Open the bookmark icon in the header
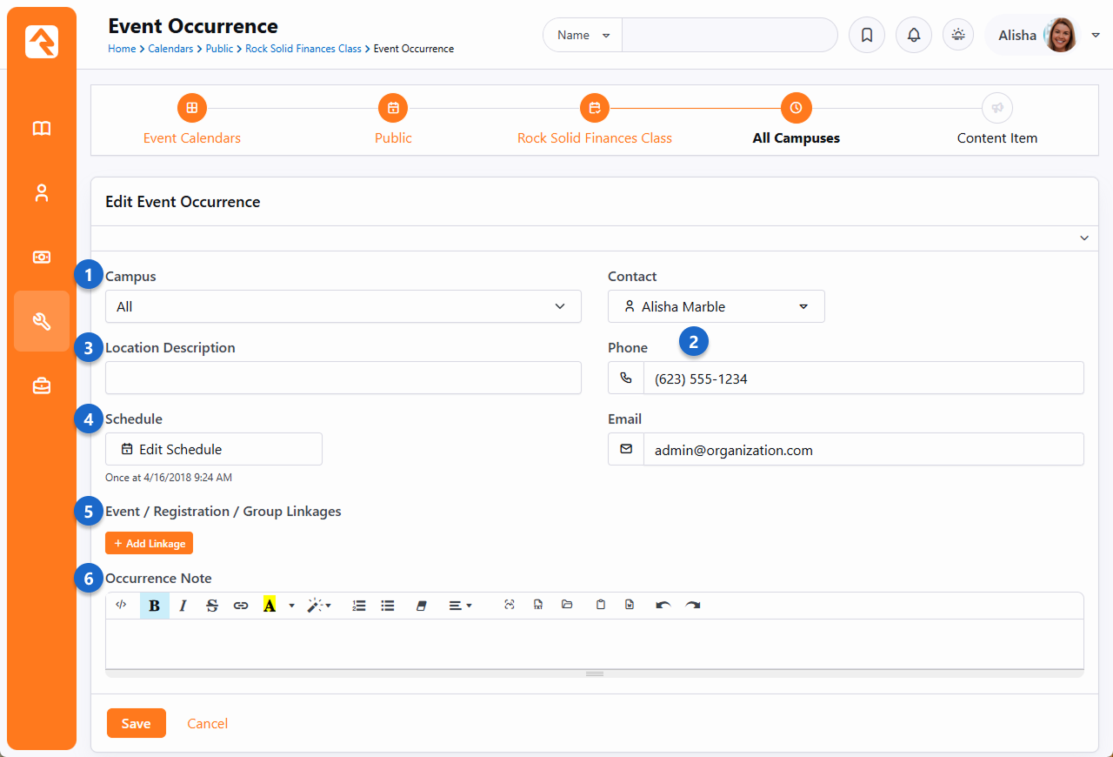 866,36
